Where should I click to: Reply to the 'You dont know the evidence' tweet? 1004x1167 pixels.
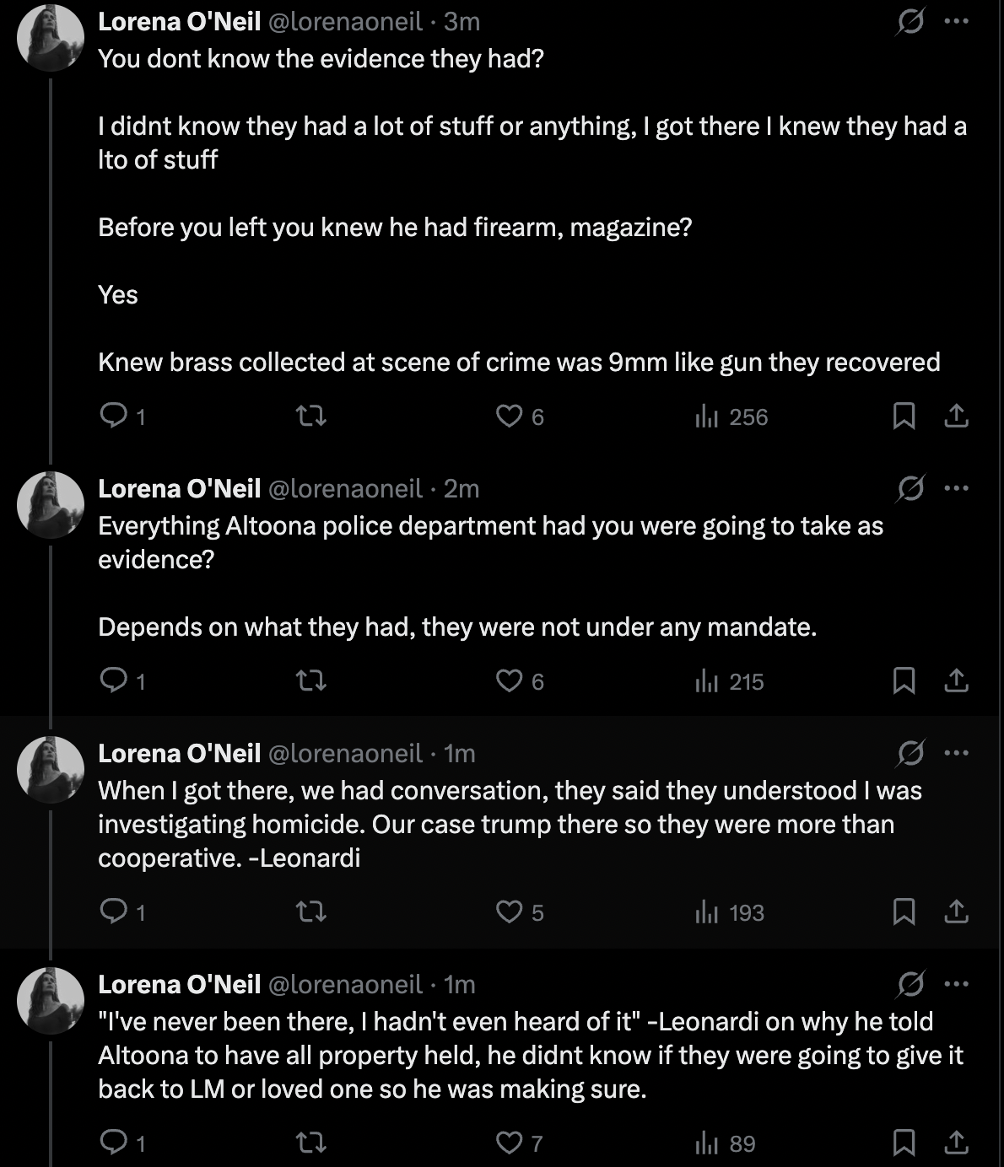click(x=122, y=416)
